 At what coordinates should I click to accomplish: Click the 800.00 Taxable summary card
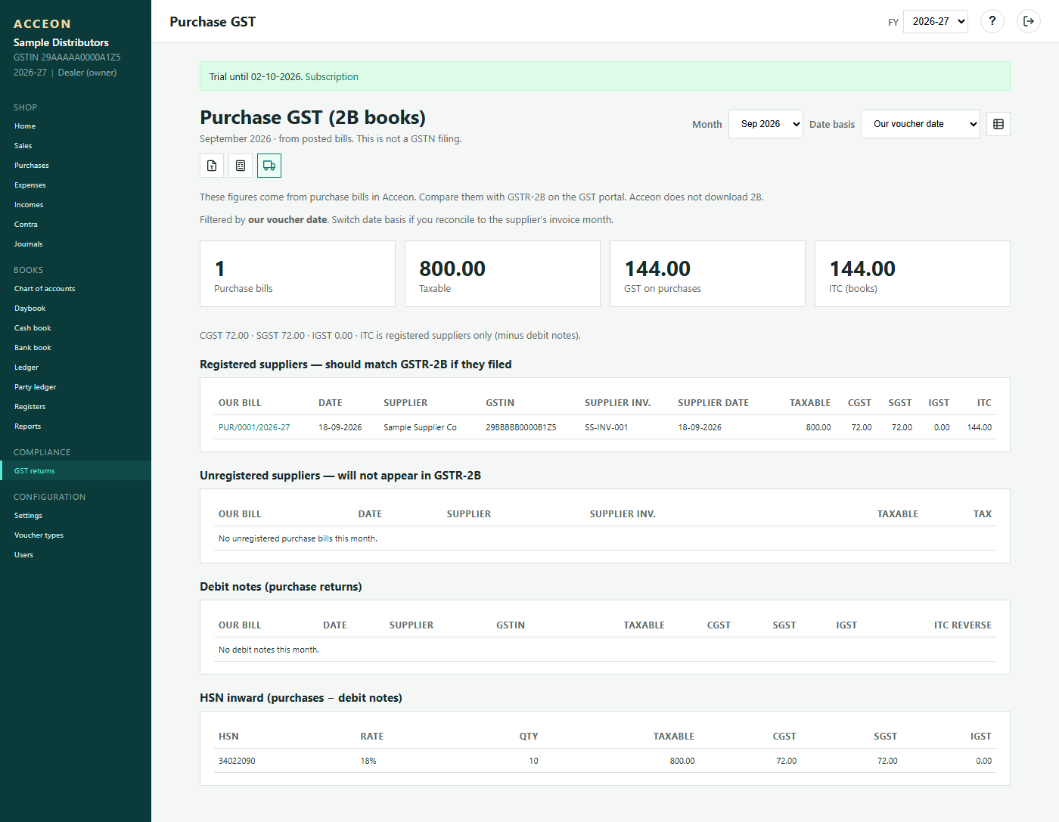pos(502,274)
